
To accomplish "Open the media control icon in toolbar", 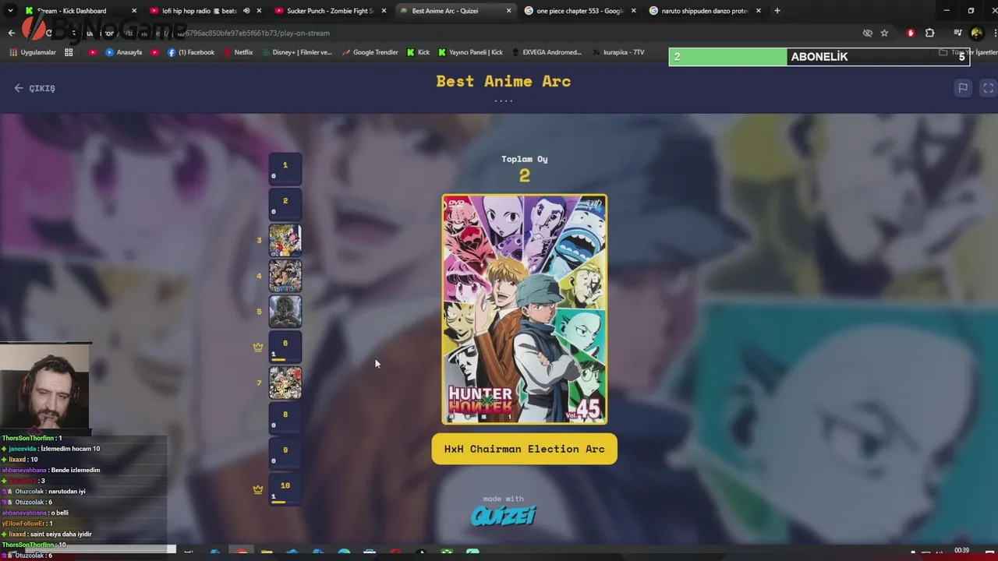I will coord(957,33).
